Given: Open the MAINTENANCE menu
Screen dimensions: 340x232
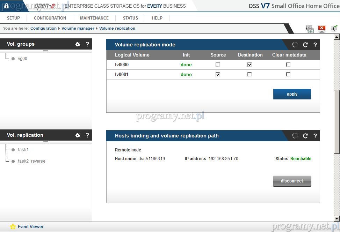Looking at the screenshot, I should tap(94, 18).
